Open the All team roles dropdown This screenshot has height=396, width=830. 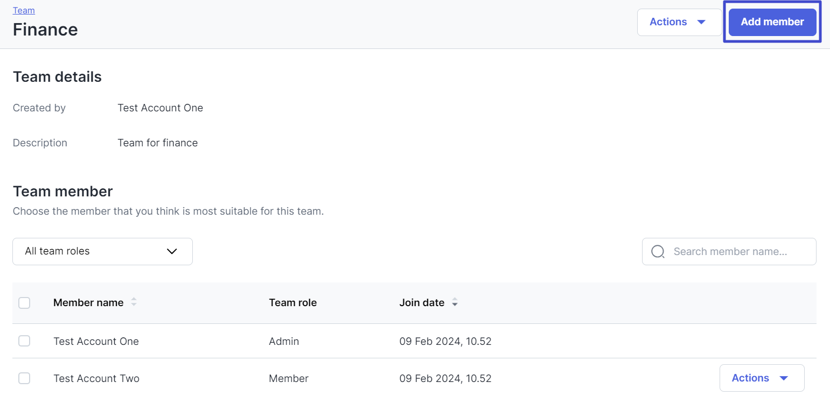[x=102, y=251]
